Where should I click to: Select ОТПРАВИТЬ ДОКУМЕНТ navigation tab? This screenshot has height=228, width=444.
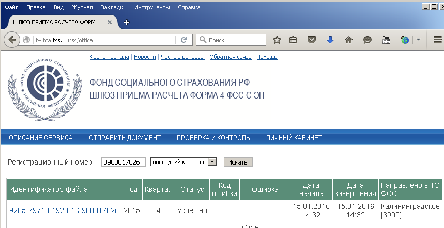tap(125, 138)
